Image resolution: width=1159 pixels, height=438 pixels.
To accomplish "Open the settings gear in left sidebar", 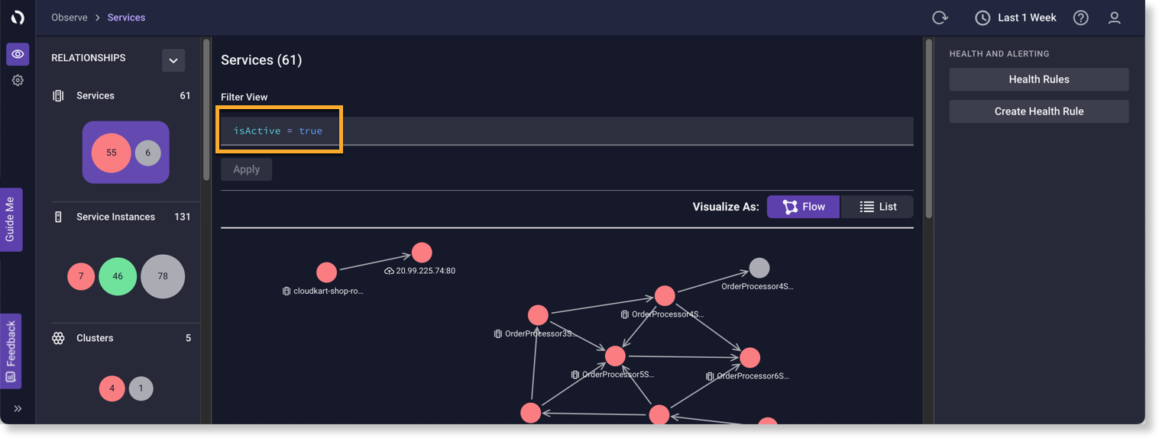I will pyautogui.click(x=18, y=80).
